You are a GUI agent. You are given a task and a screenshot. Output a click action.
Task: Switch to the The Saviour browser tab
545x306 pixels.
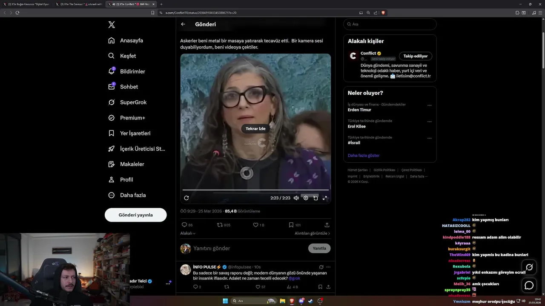tap(78, 4)
